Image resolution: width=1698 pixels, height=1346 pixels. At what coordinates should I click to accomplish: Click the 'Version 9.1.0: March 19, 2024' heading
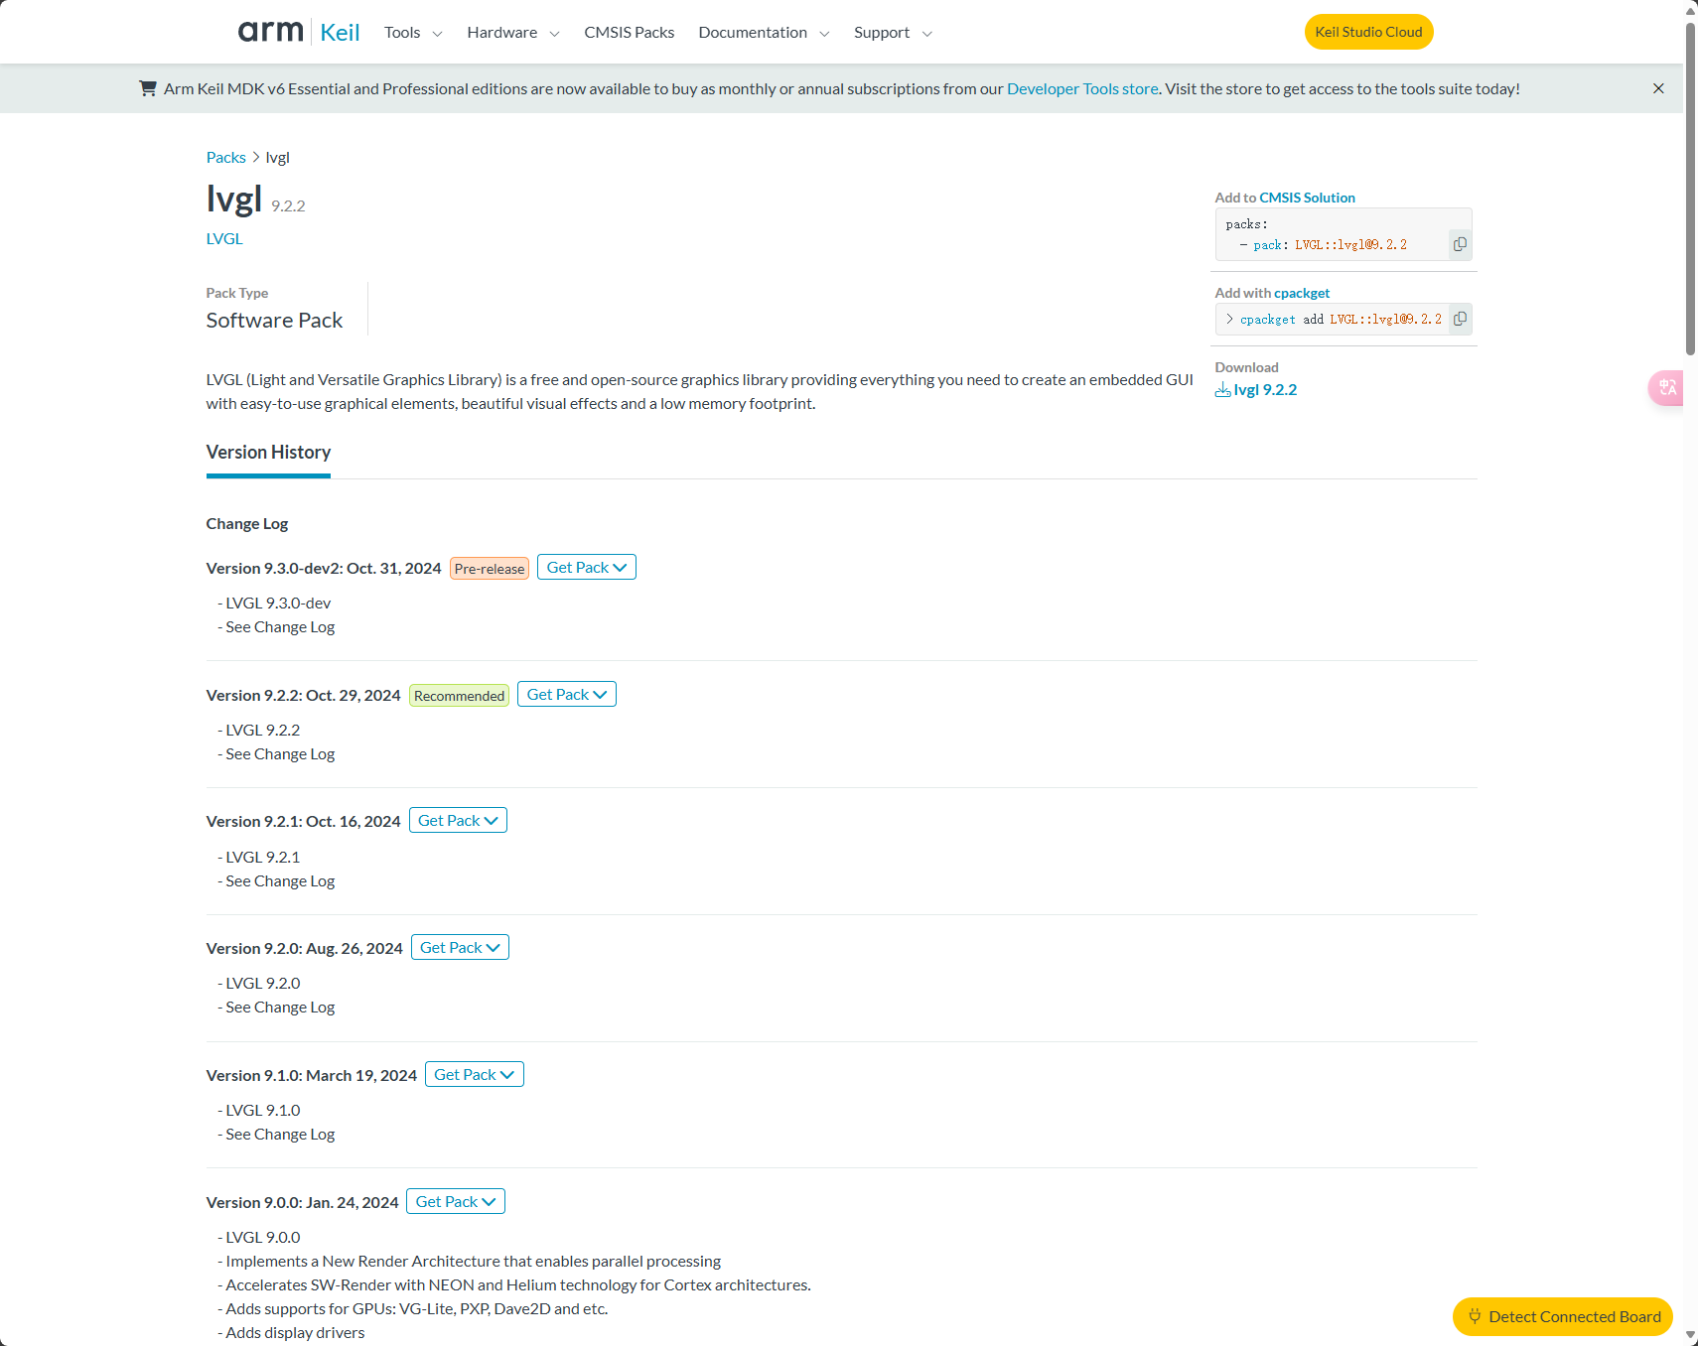coord(311,1075)
